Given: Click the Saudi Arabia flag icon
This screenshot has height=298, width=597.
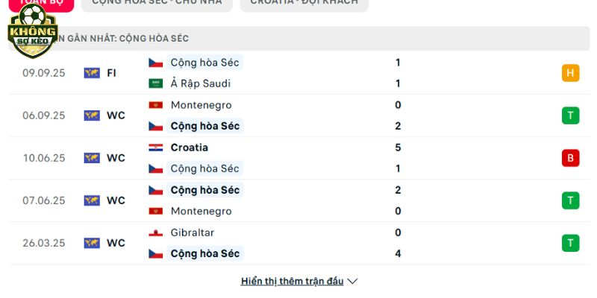Looking at the screenshot, I should (155, 83).
